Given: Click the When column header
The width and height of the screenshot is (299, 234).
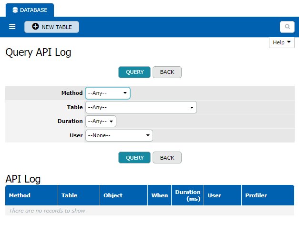Looking at the screenshot, I should [x=160, y=195].
